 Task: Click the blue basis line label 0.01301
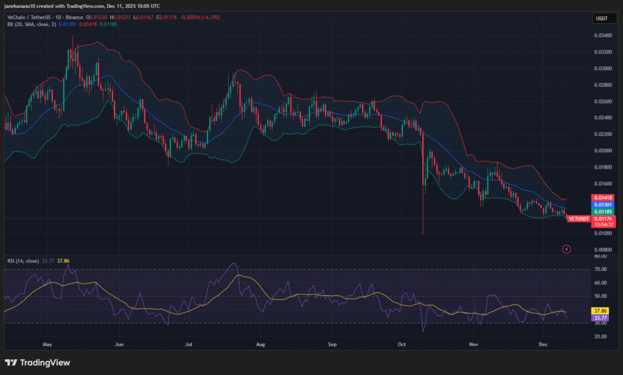pyautogui.click(x=602, y=205)
